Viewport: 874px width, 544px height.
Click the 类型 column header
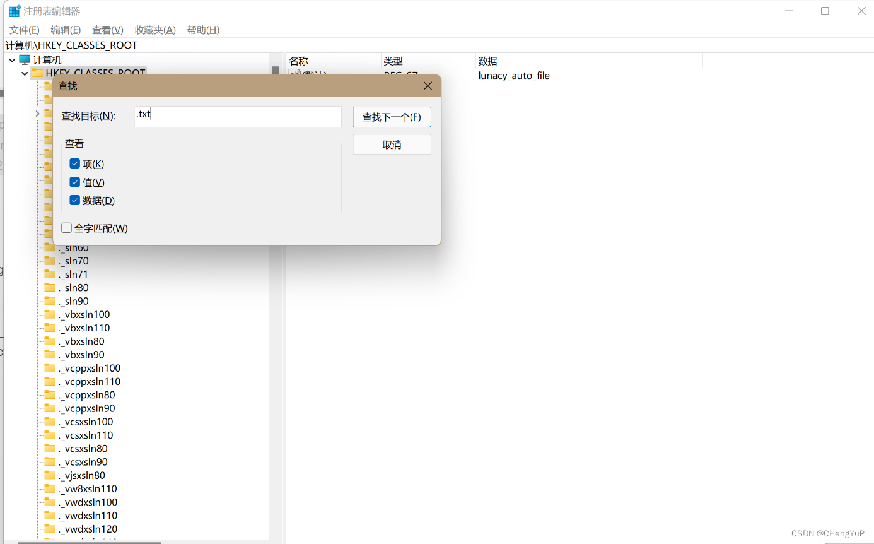pyautogui.click(x=428, y=61)
